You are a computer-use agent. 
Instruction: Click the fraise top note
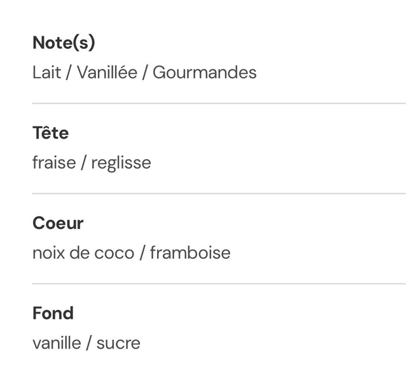click(x=53, y=163)
